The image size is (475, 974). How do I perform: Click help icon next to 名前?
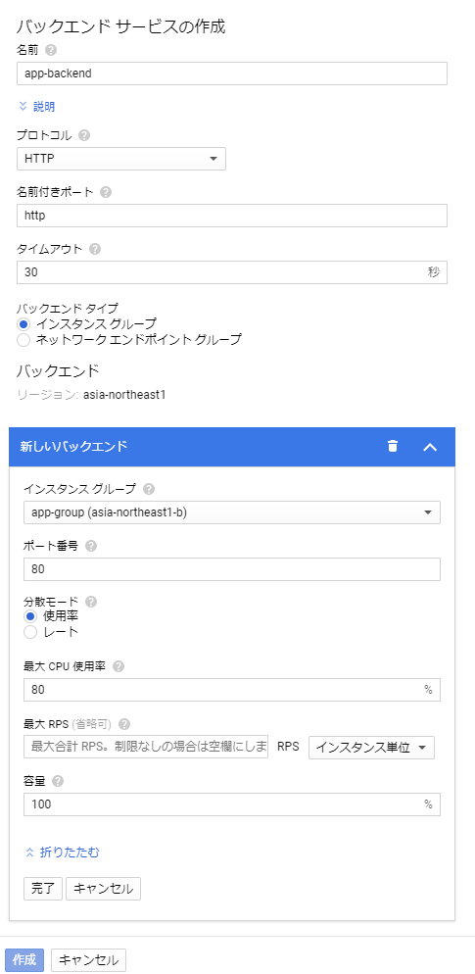coord(51,50)
